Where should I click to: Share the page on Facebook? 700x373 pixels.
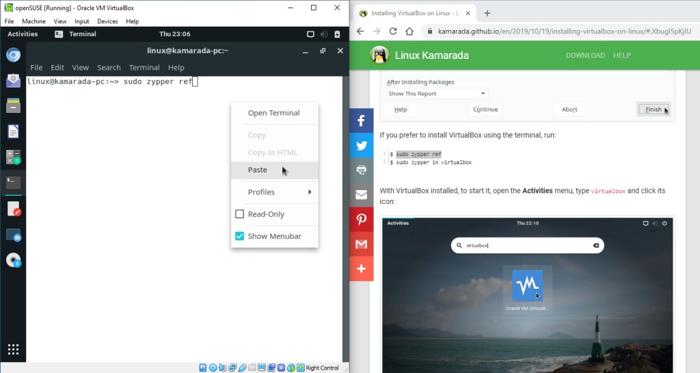pos(361,120)
